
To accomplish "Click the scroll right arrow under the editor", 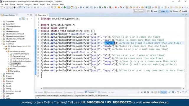I will (x=183, y=88).
